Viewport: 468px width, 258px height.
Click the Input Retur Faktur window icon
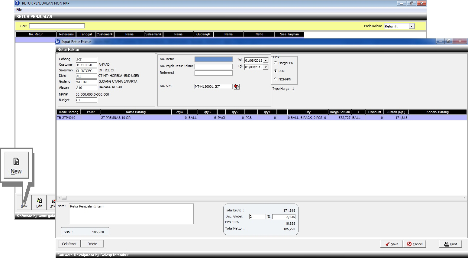pos(58,42)
